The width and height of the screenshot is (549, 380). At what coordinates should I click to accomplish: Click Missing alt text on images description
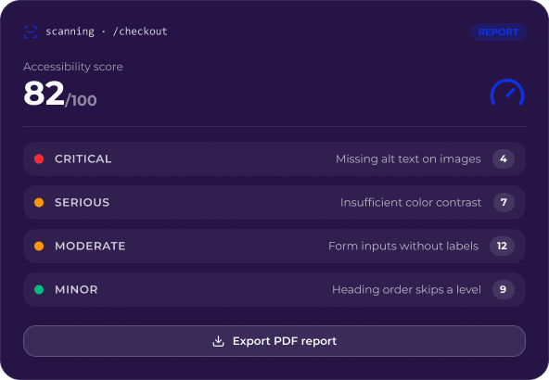[408, 159]
